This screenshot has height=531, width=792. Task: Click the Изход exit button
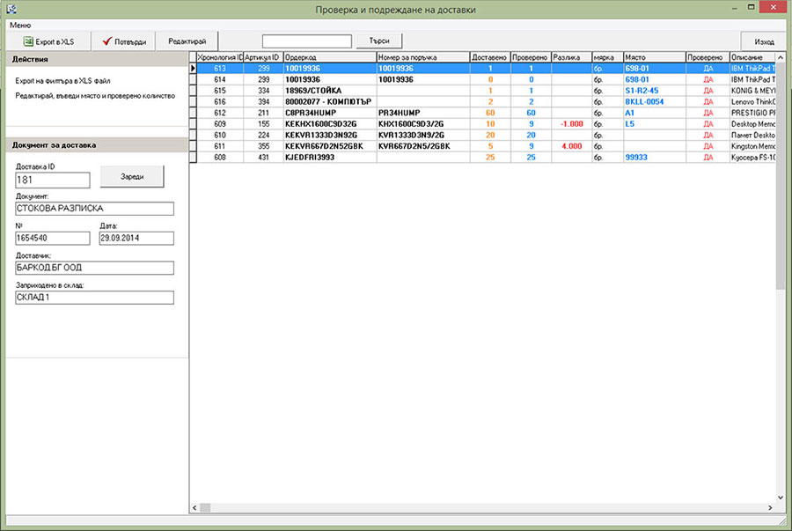tap(764, 41)
